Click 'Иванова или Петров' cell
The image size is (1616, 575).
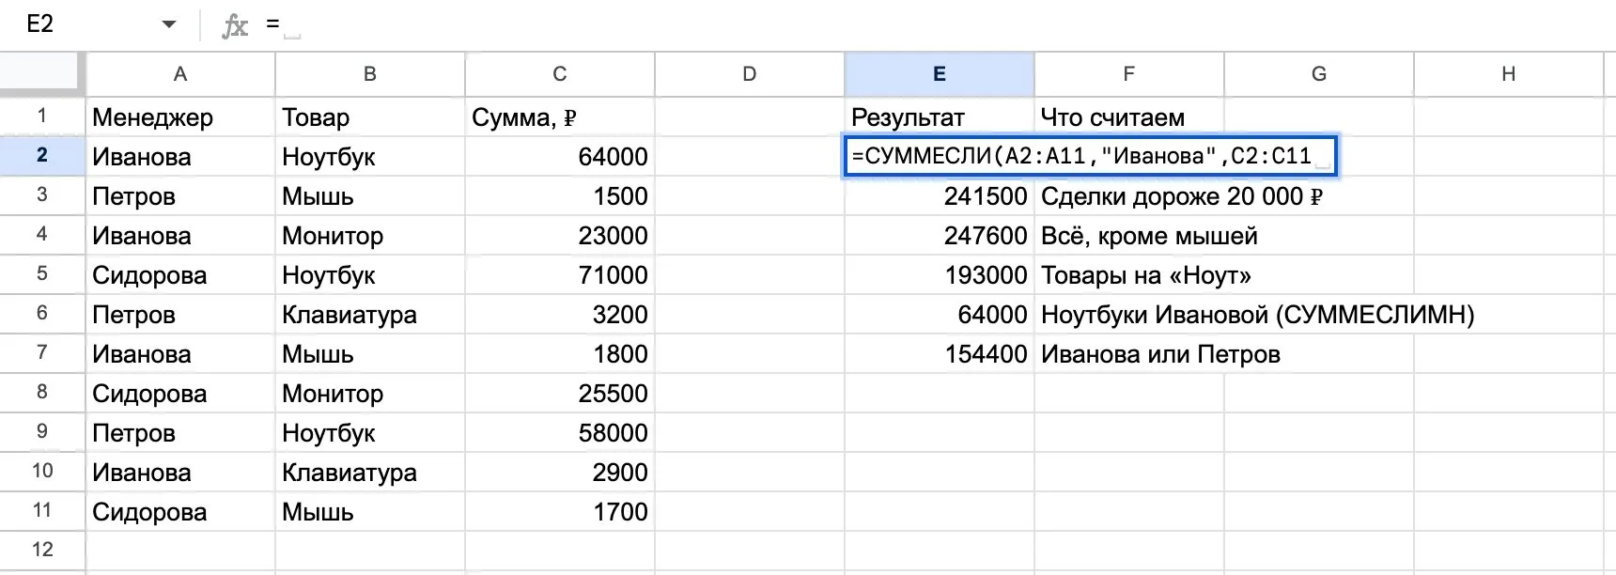click(1160, 354)
